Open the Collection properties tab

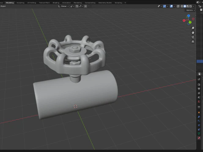[199, 107]
